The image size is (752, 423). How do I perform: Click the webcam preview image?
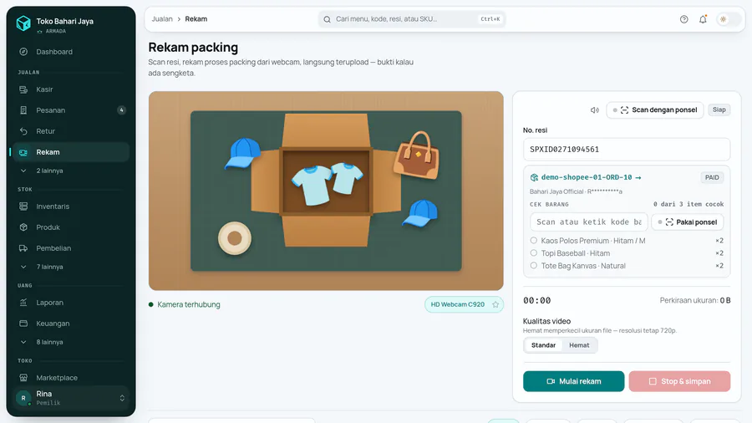pyautogui.click(x=326, y=191)
